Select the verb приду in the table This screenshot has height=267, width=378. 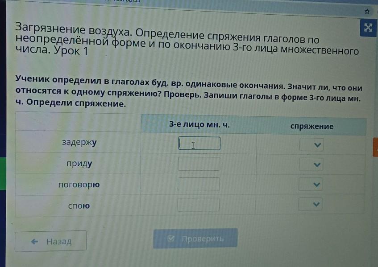pos(79,164)
